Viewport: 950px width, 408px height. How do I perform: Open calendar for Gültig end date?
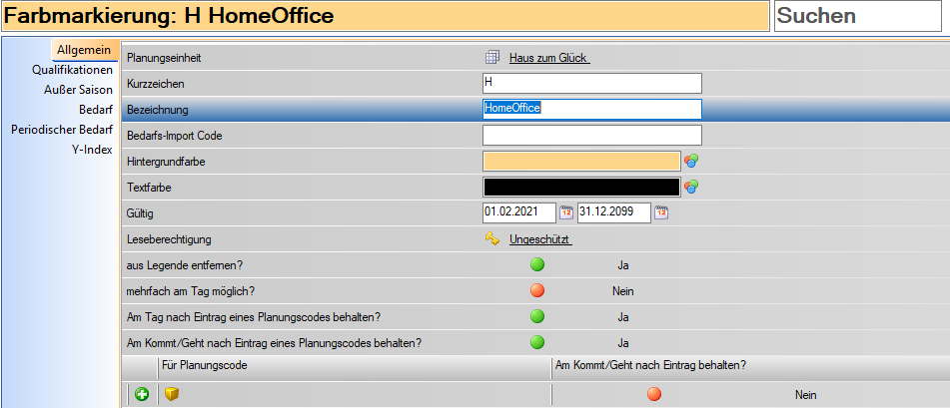(661, 212)
